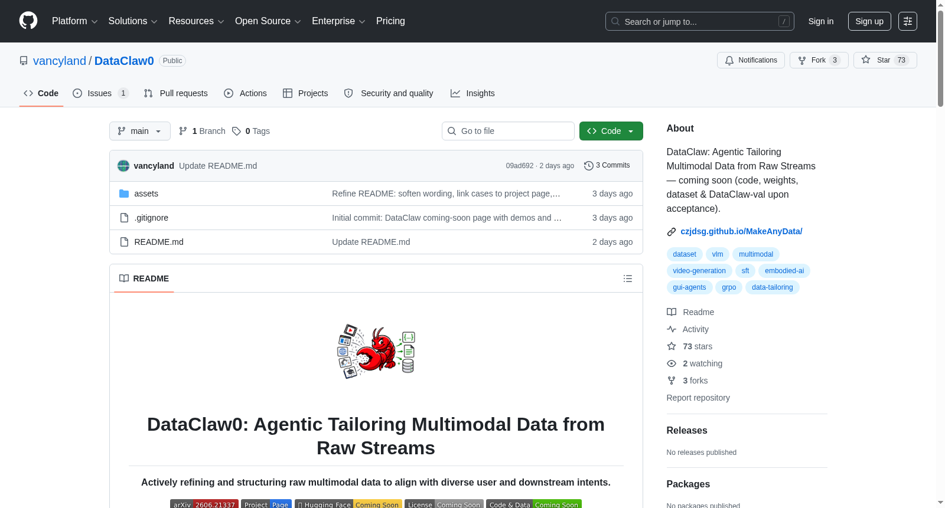The width and height of the screenshot is (945, 508).
Task: Click the vancyland avatar in commit row
Action: coord(123,166)
